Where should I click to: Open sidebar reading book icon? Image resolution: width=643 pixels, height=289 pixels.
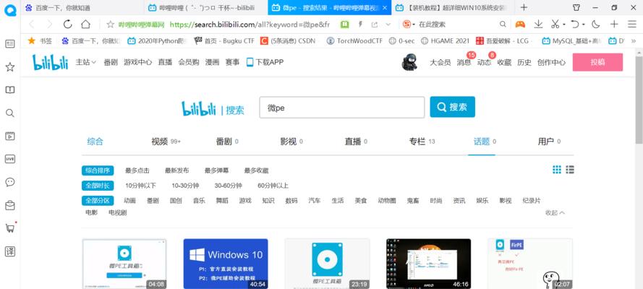[10, 90]
